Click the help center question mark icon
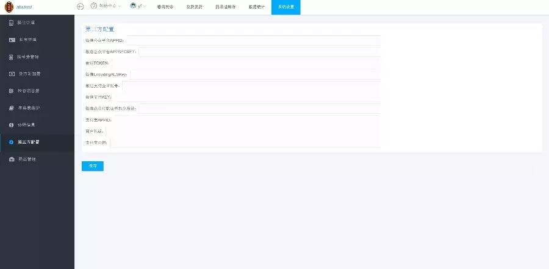Screen dimensions: 549x269 pyautogui.click(x=93, y=6)
